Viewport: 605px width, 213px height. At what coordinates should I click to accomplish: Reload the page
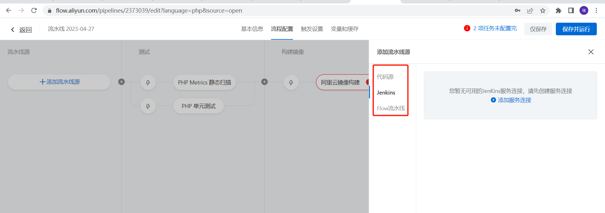pos(34,10)
